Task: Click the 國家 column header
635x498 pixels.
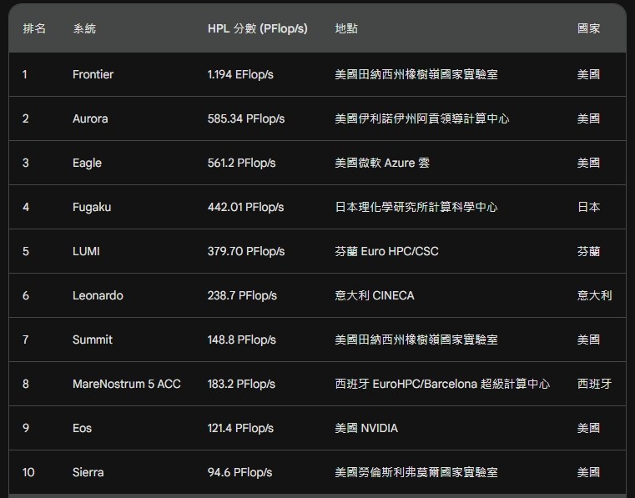Action: (x=588, y=28)
